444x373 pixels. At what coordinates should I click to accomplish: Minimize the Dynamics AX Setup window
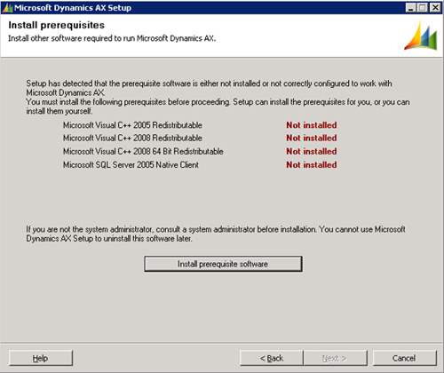coord(410,8)
